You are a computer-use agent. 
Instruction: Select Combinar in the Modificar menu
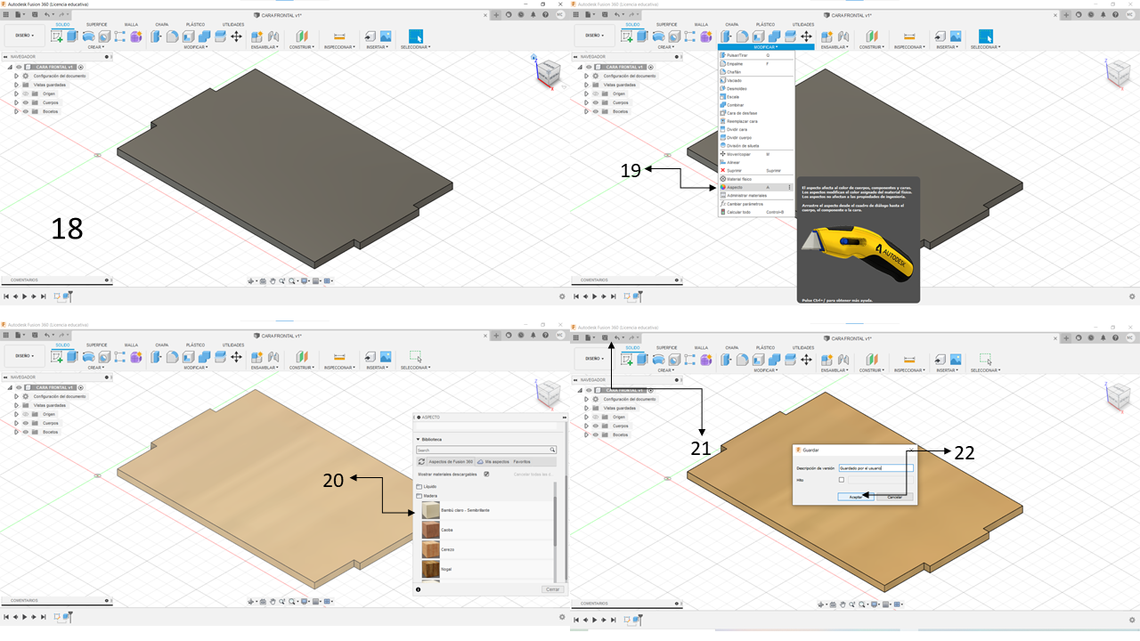coord(755,105)
